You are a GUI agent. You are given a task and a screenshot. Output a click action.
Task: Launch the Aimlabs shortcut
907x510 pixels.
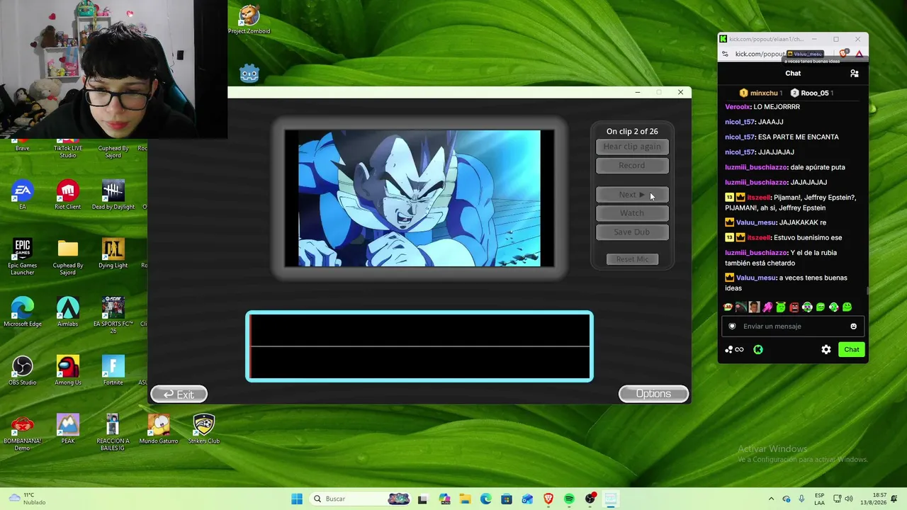(x=68, y=312)
